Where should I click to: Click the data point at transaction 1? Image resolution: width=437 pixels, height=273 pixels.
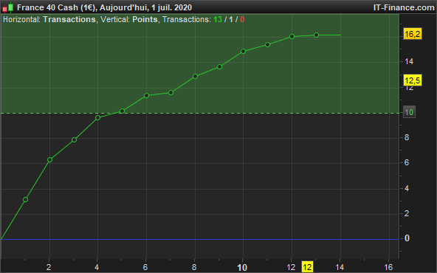(25, 199)
